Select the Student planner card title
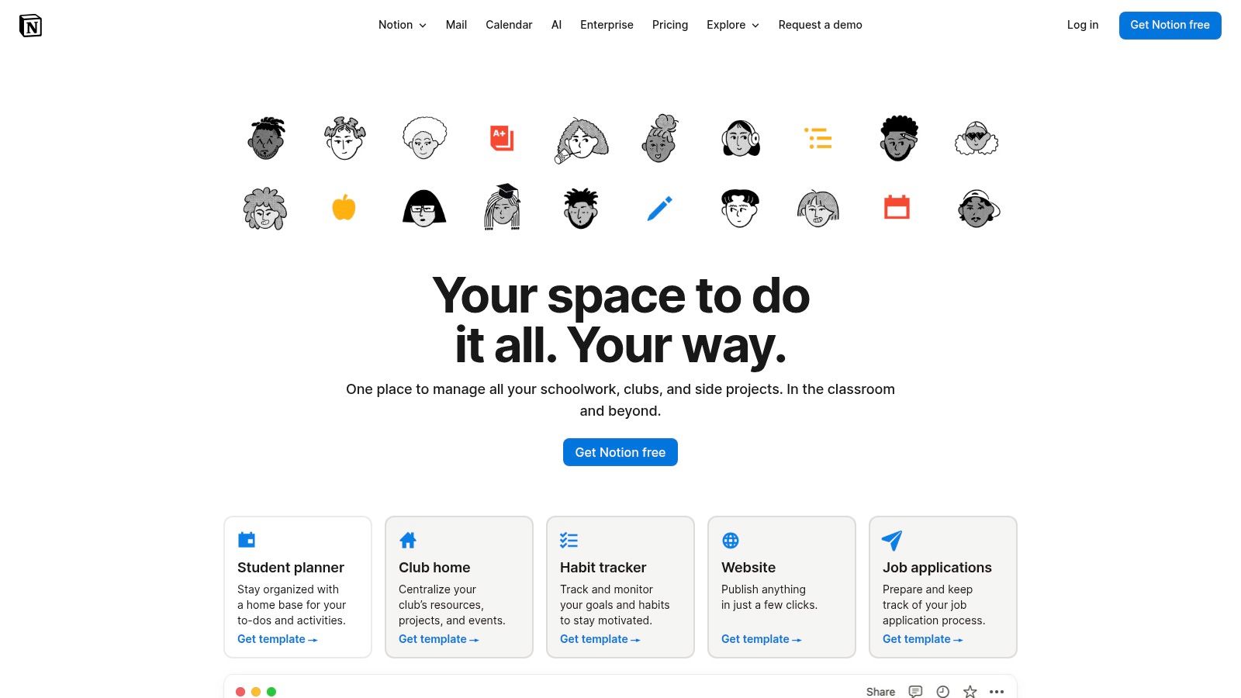This screenshot has height=698, width=1241. (291, 568)
